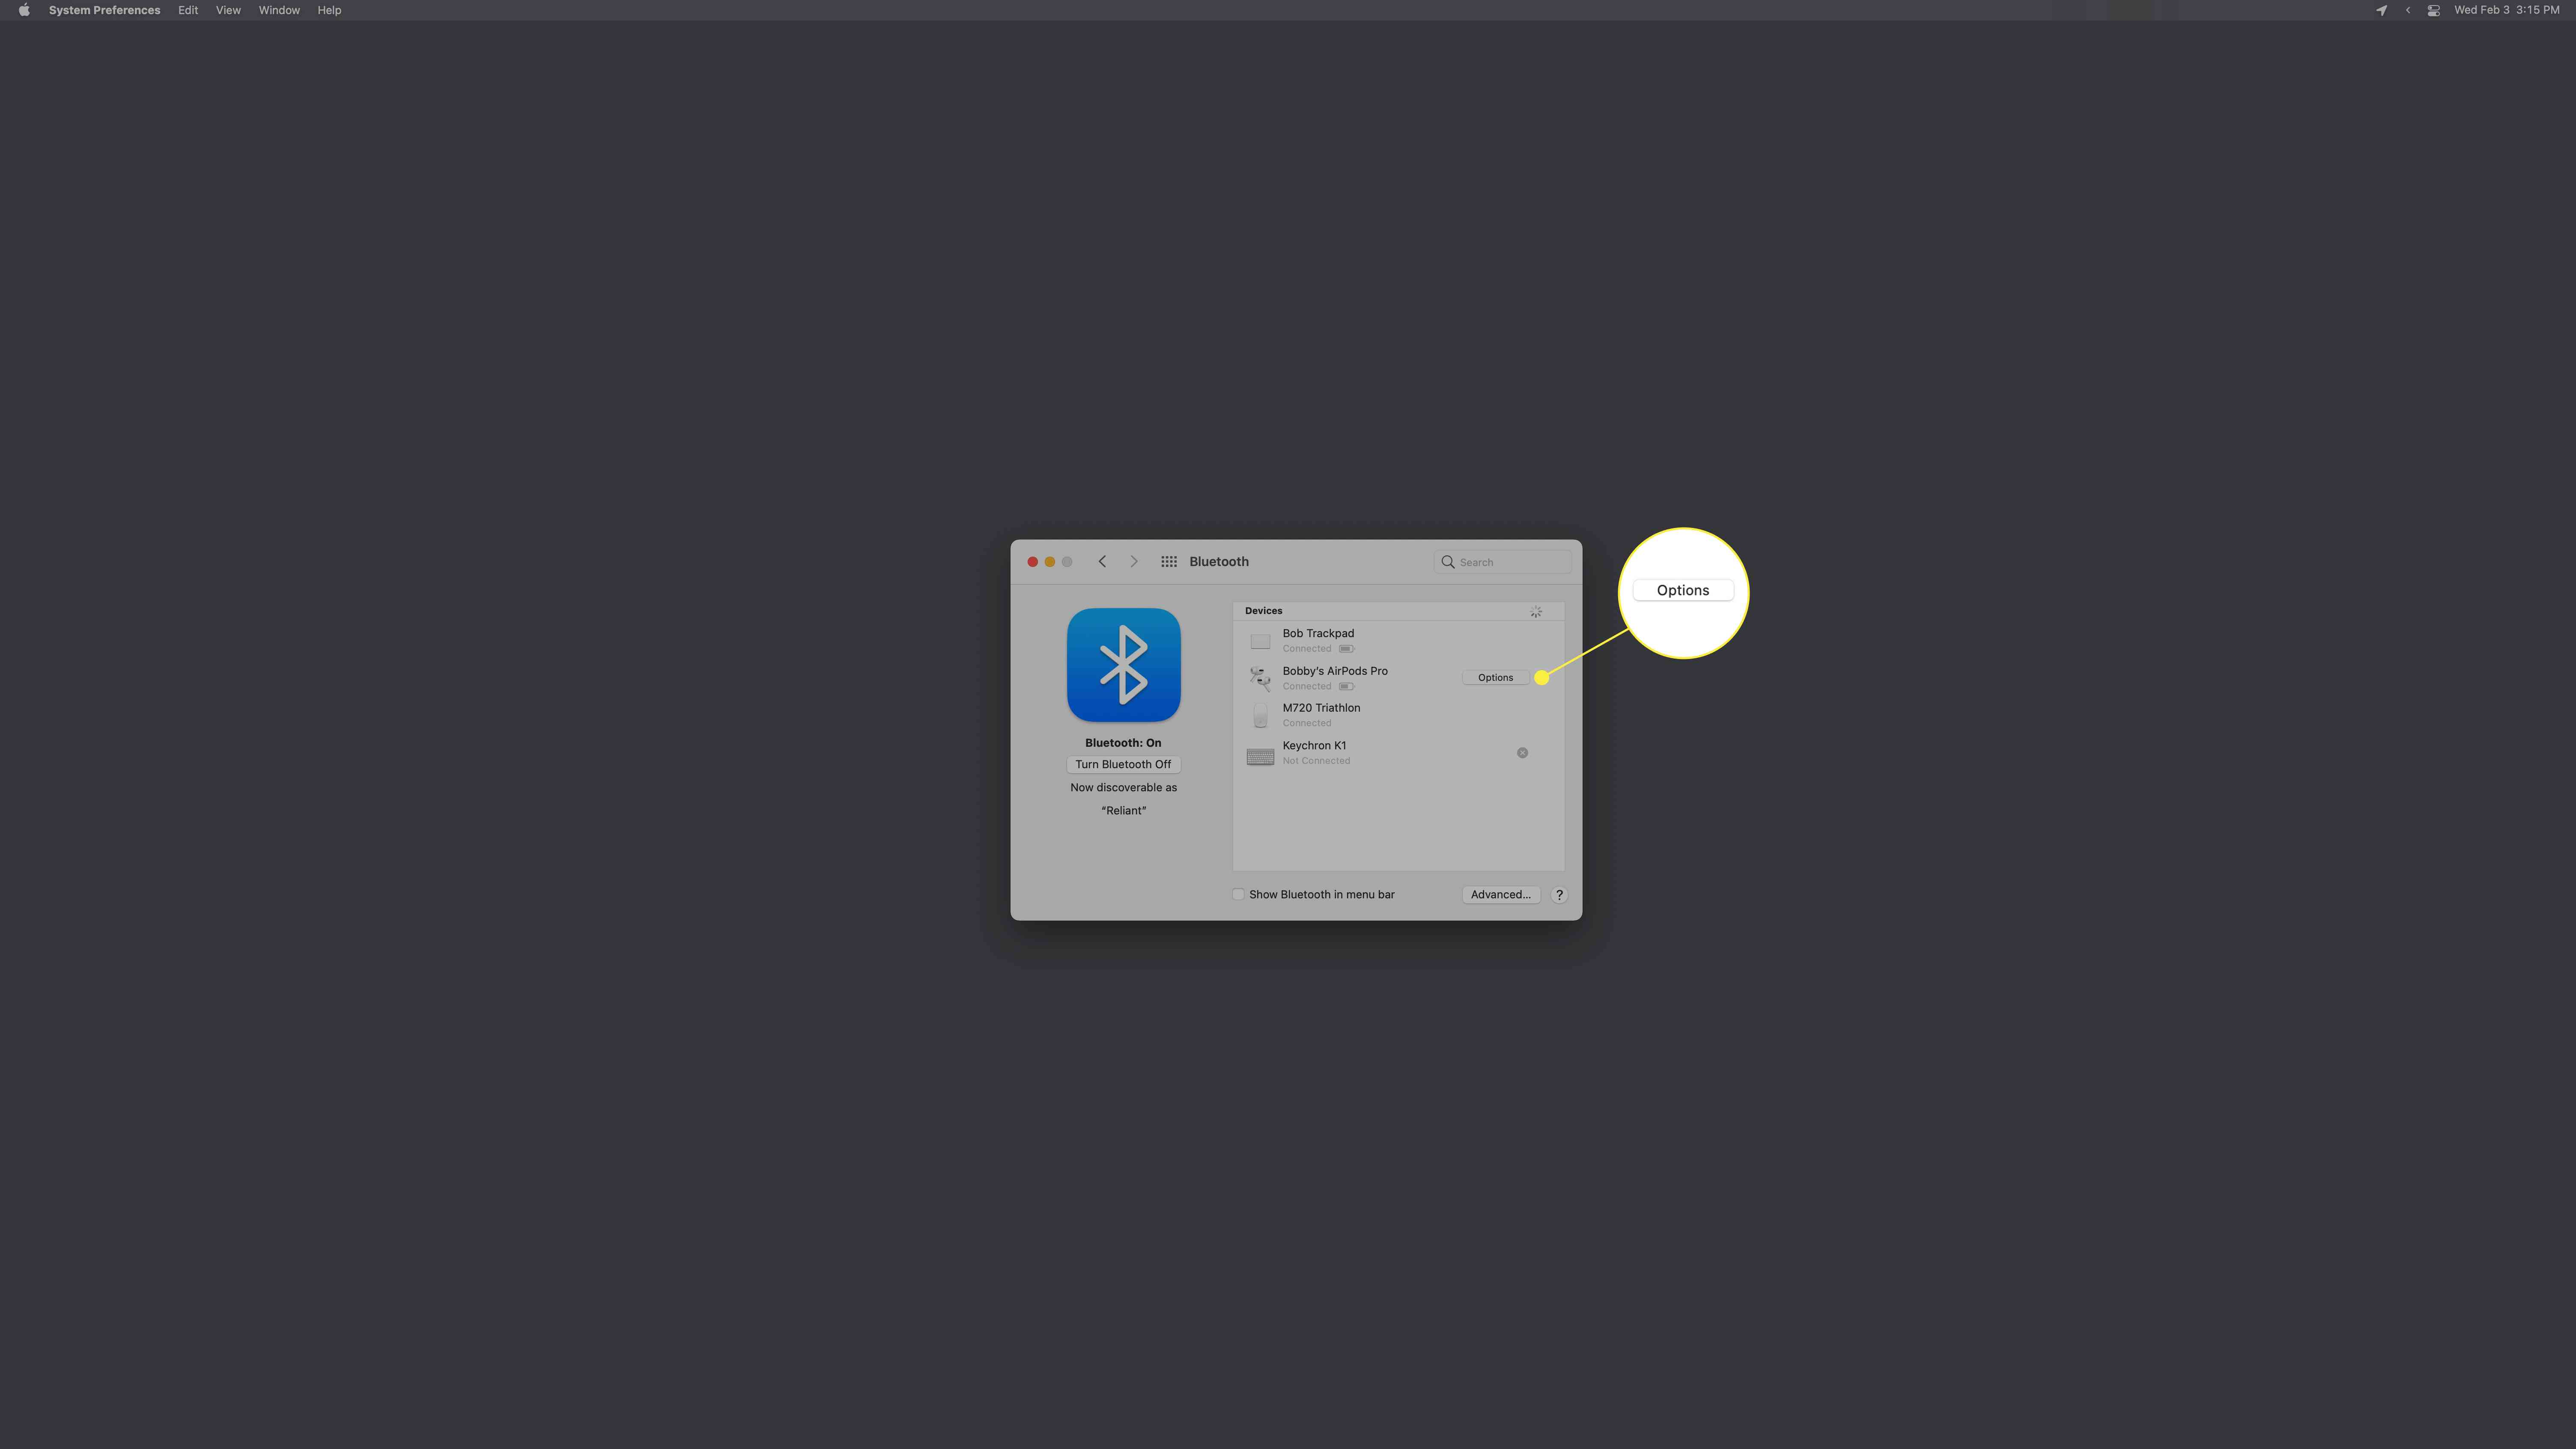Click the back navigation arrow
This screenshot has width=2576, height=1449.
[1102, 561]
